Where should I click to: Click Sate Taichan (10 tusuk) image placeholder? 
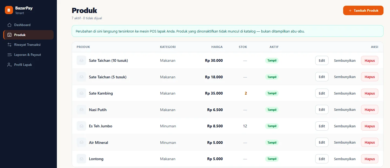81,60
